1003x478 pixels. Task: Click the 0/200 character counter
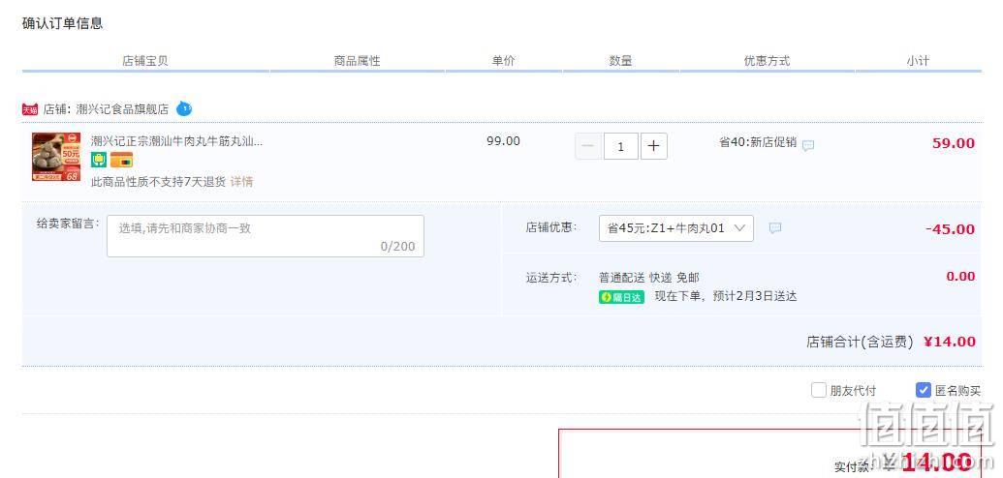(x=398, y=246)
